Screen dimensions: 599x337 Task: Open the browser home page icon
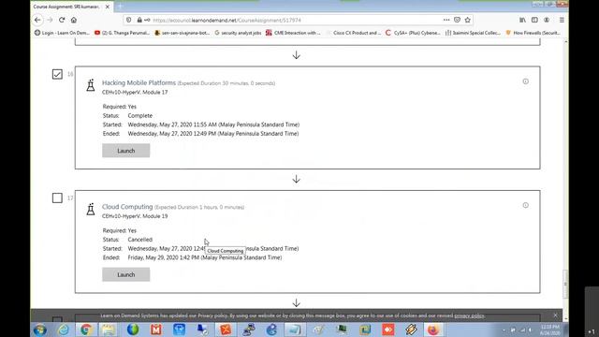click(x=74, y=20)
